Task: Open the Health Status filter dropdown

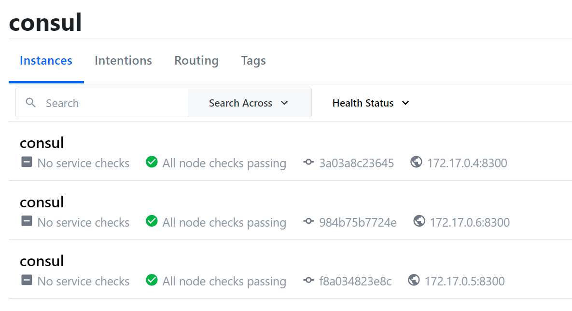Action: 371,103
